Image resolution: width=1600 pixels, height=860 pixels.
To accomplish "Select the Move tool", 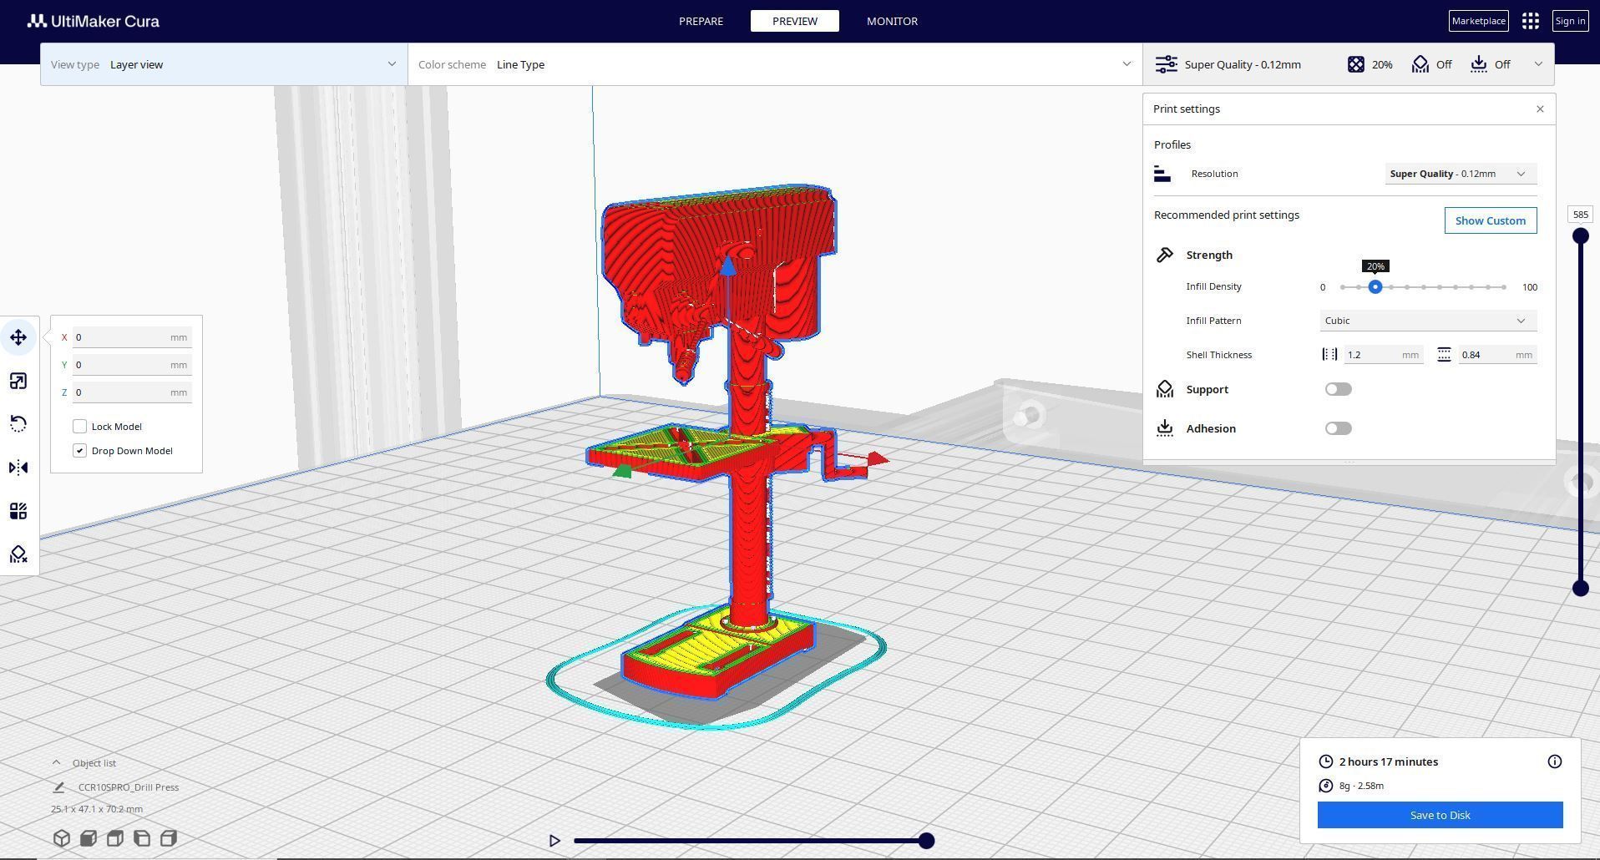I will pyautogui.click(x=18, y=337).
